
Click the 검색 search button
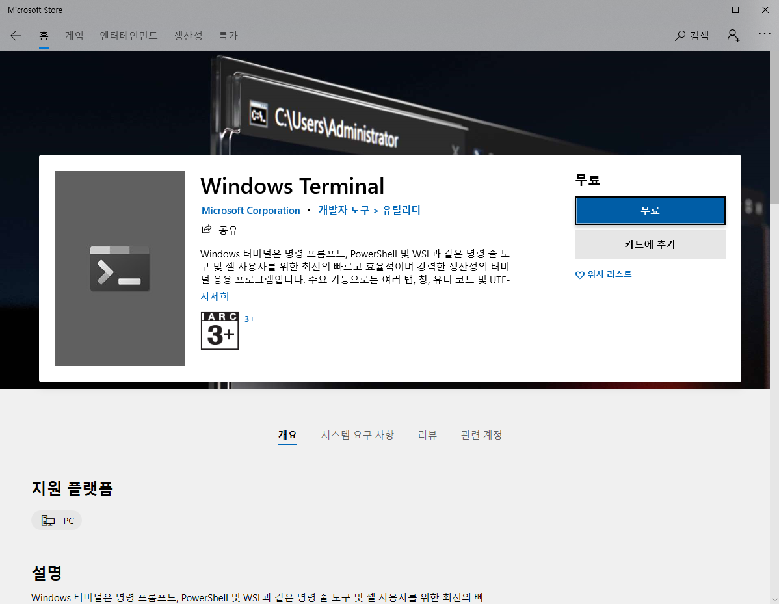click(x=692, y=36)
